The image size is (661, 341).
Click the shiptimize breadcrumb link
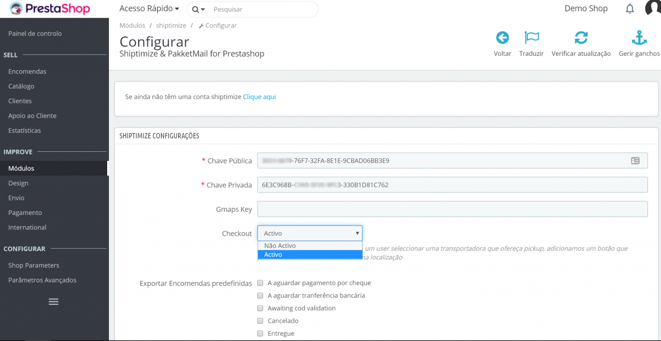(171, 25)
